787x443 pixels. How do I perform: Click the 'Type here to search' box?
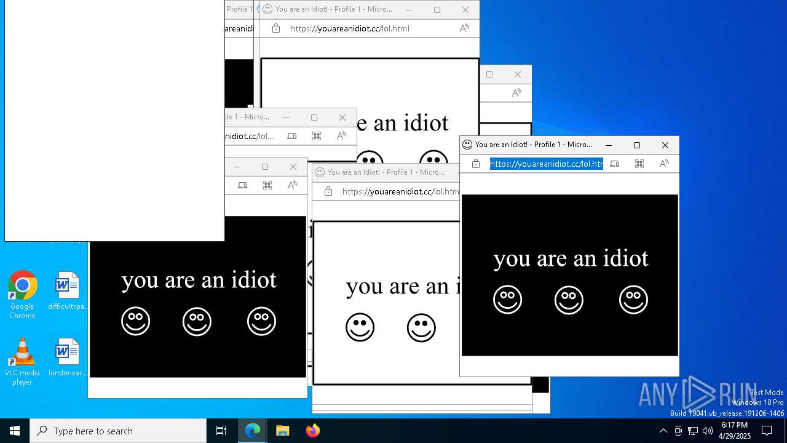coord(118,431)
